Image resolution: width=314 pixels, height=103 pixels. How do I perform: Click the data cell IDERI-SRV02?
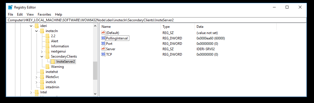(206, 49)
